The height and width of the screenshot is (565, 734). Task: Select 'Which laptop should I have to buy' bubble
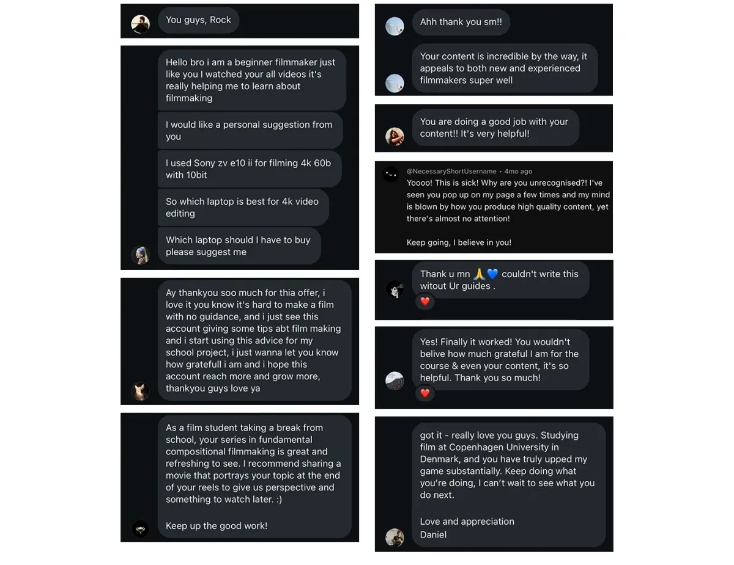[239, 246]
